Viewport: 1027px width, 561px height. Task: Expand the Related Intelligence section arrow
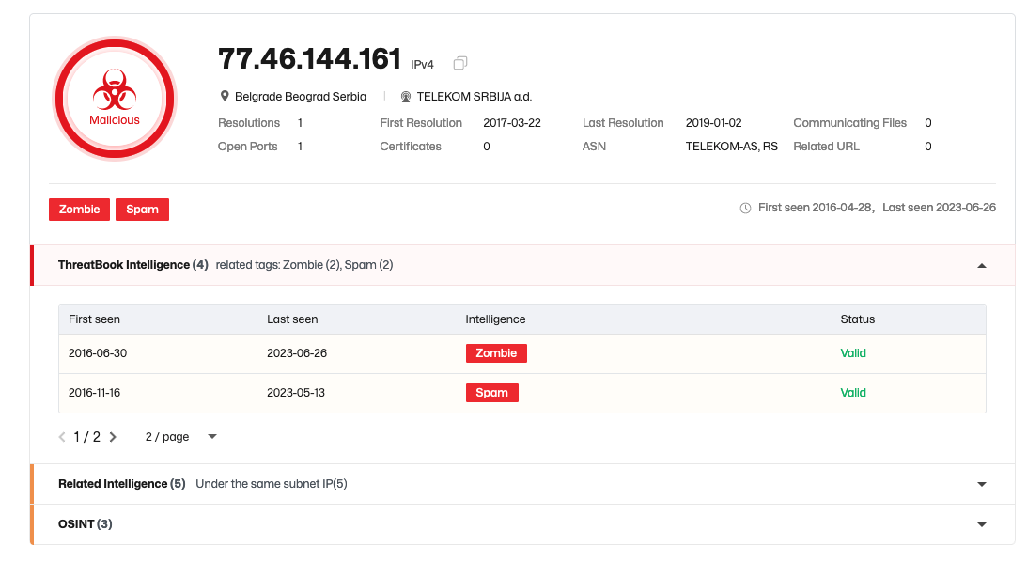pyautogui.click(x=981, y=484)
